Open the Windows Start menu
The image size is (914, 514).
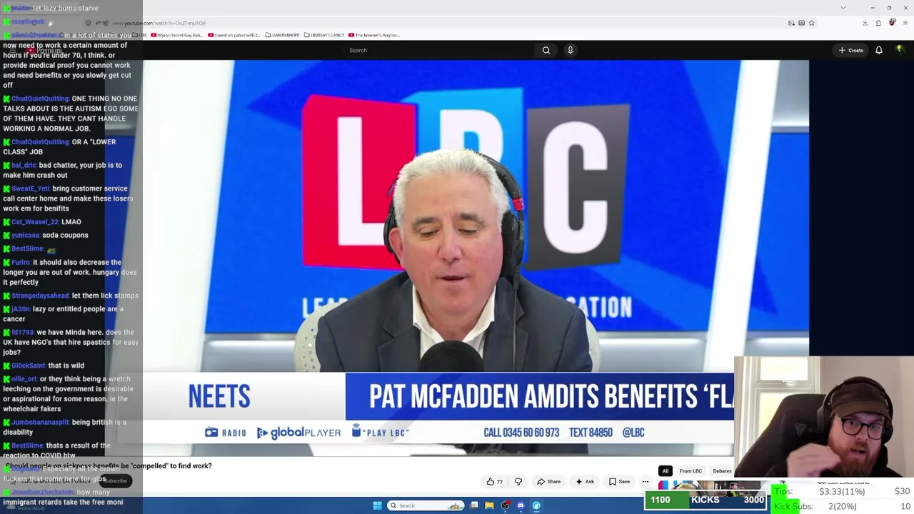click(x=377, y=505)
